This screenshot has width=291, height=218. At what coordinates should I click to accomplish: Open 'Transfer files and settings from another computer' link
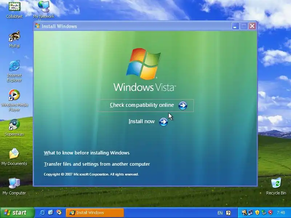click(97, 164)
